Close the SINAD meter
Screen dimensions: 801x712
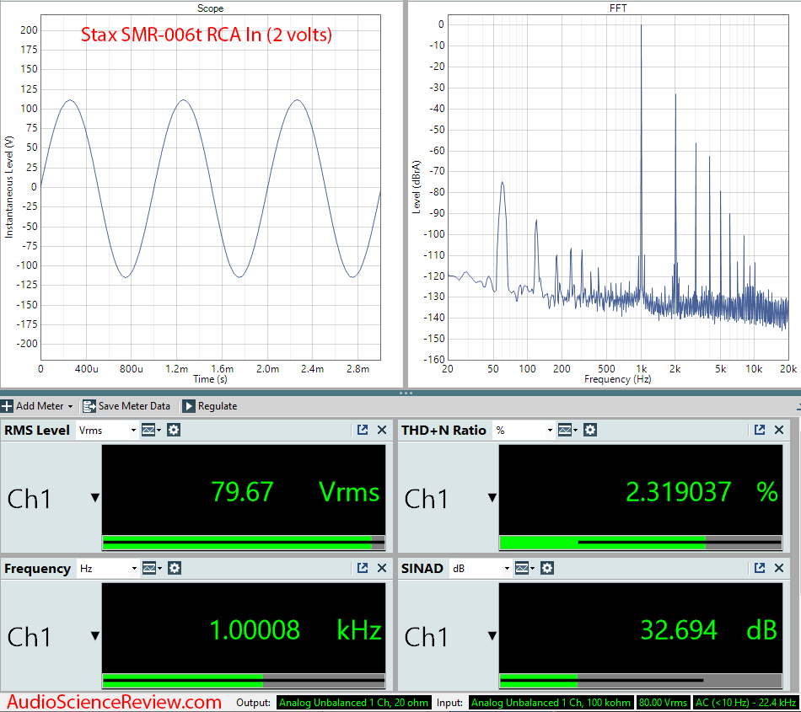779,568
